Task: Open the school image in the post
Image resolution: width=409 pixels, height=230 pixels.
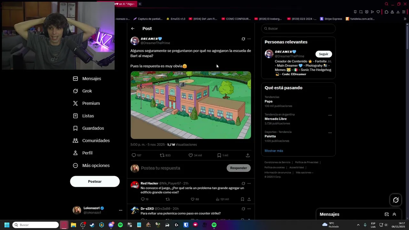Action: pyautogui.click(x=191, y=105)
